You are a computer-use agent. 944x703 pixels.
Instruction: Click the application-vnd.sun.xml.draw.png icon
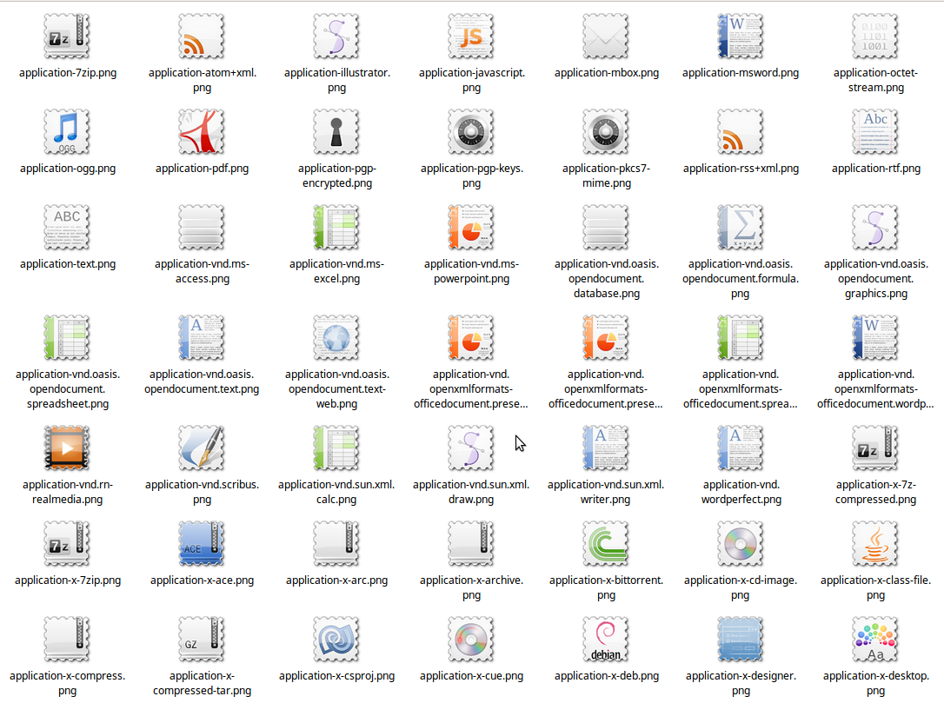coord(471,448)
